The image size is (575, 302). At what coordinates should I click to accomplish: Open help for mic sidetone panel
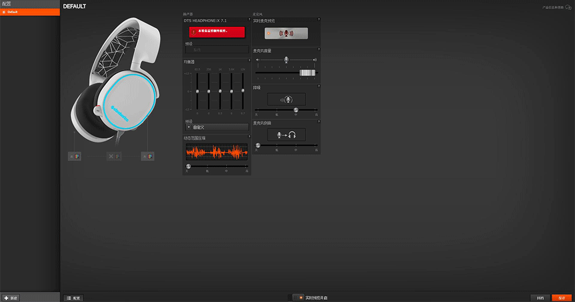click(319, 121)
